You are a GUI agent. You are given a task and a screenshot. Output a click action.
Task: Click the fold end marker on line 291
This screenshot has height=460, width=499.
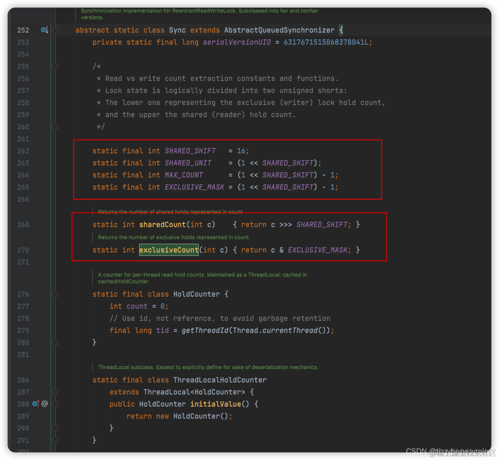coord(55,440)
